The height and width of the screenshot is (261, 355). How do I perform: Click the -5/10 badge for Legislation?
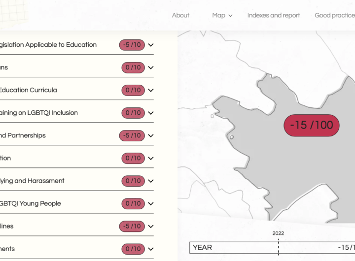pyautogui.click(x=132, y=45)
